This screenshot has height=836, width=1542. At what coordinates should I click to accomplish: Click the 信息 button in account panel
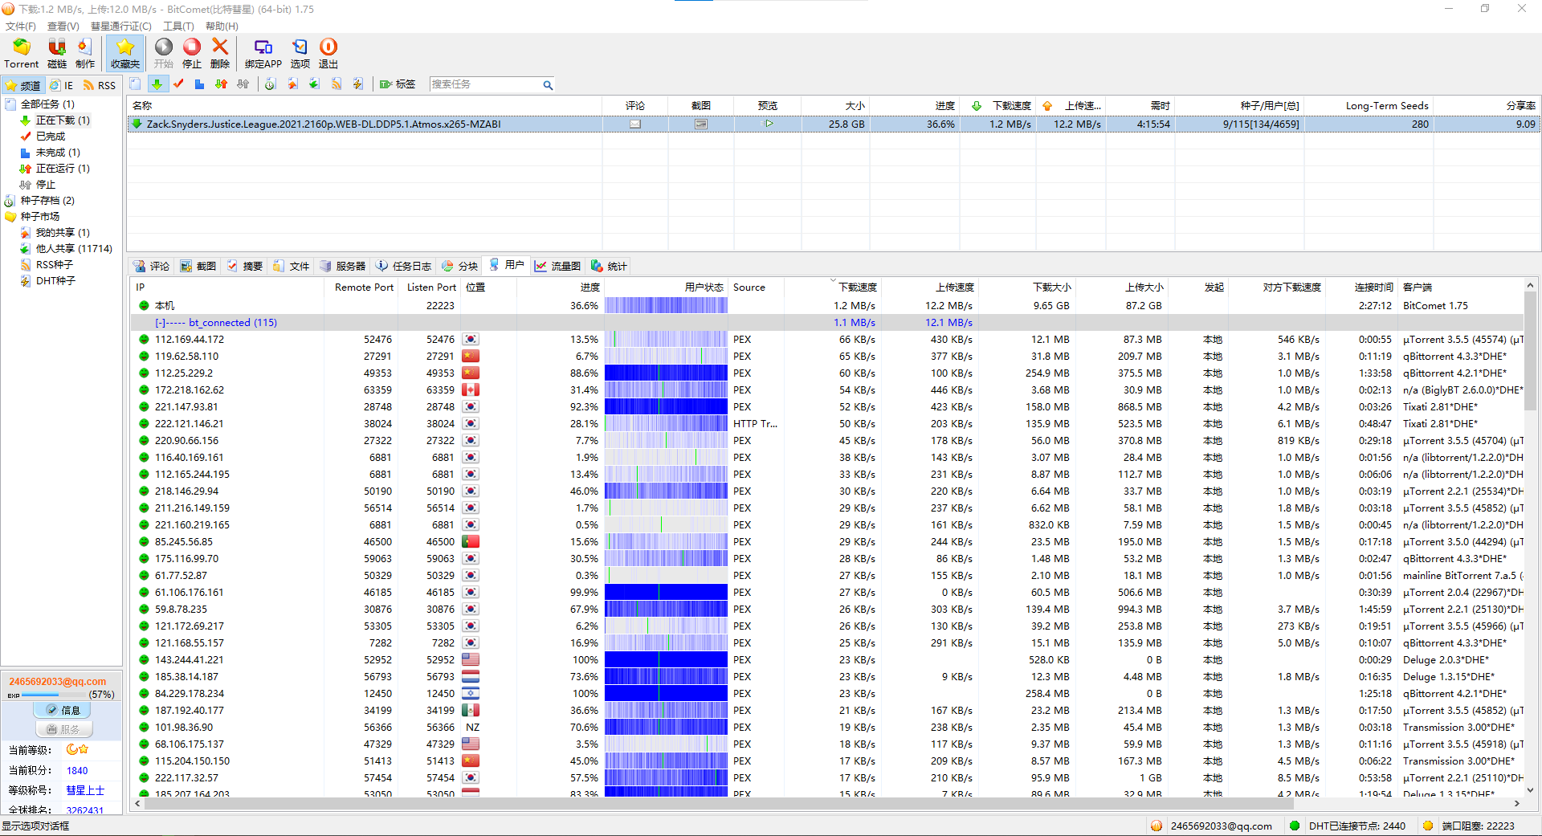coord(63,710)
